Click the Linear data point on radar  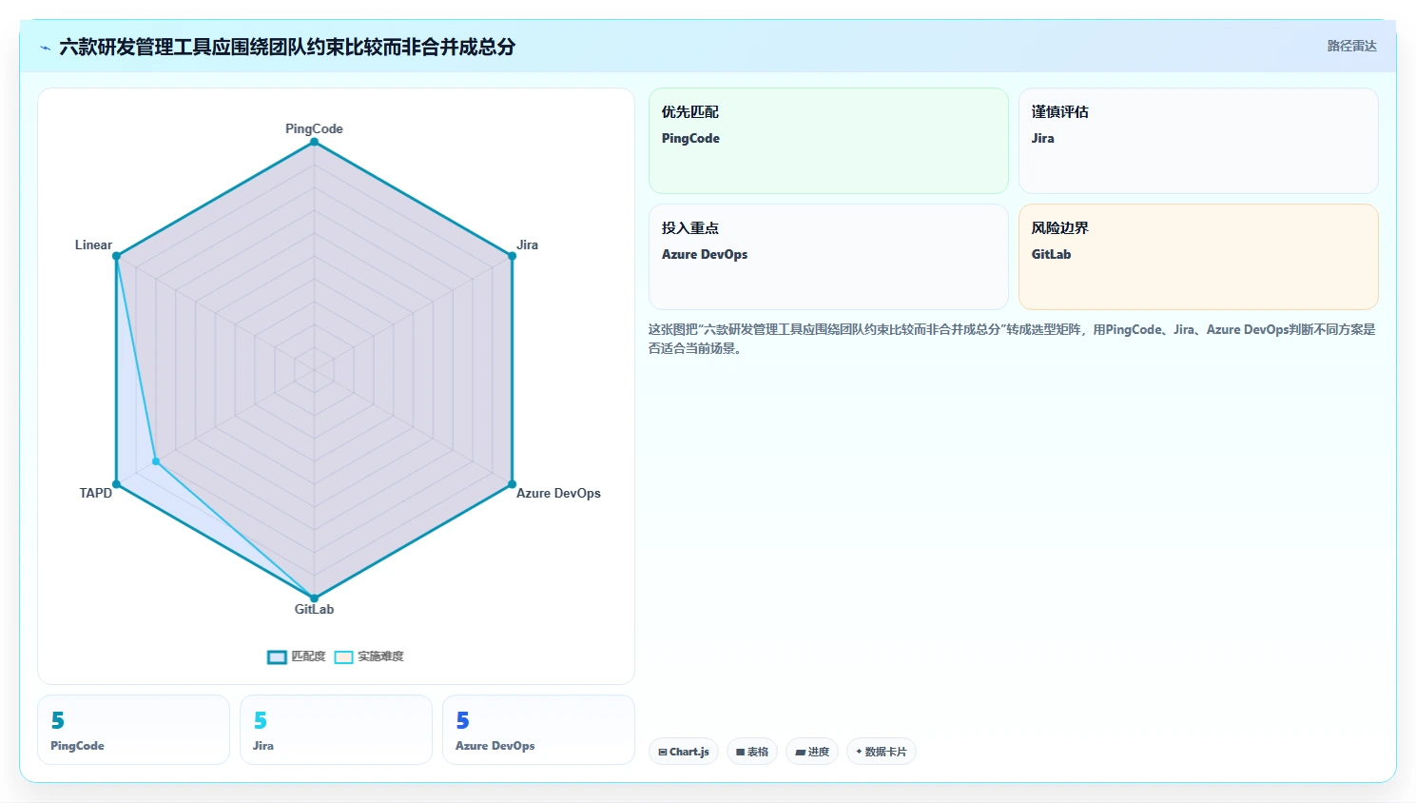tap(116, 256)
